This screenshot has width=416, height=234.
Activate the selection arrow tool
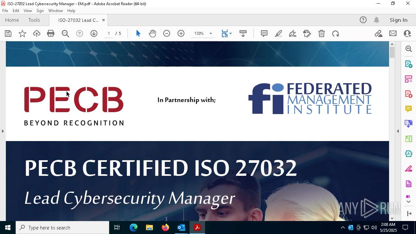click(x=138, y=33)
